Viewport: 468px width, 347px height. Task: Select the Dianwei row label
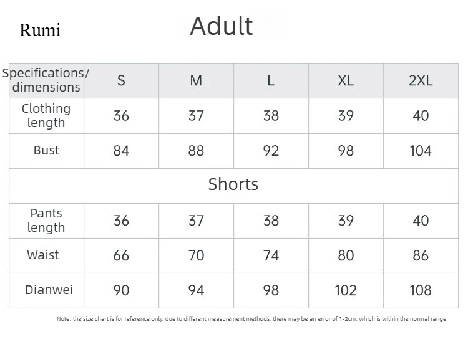tap(49, 290)
